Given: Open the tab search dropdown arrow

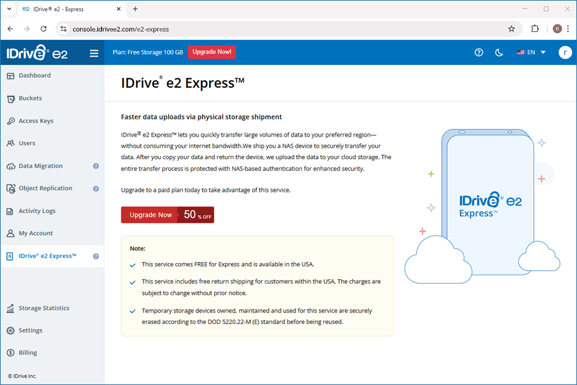Looking at the screenshot, I should point(9,9).
